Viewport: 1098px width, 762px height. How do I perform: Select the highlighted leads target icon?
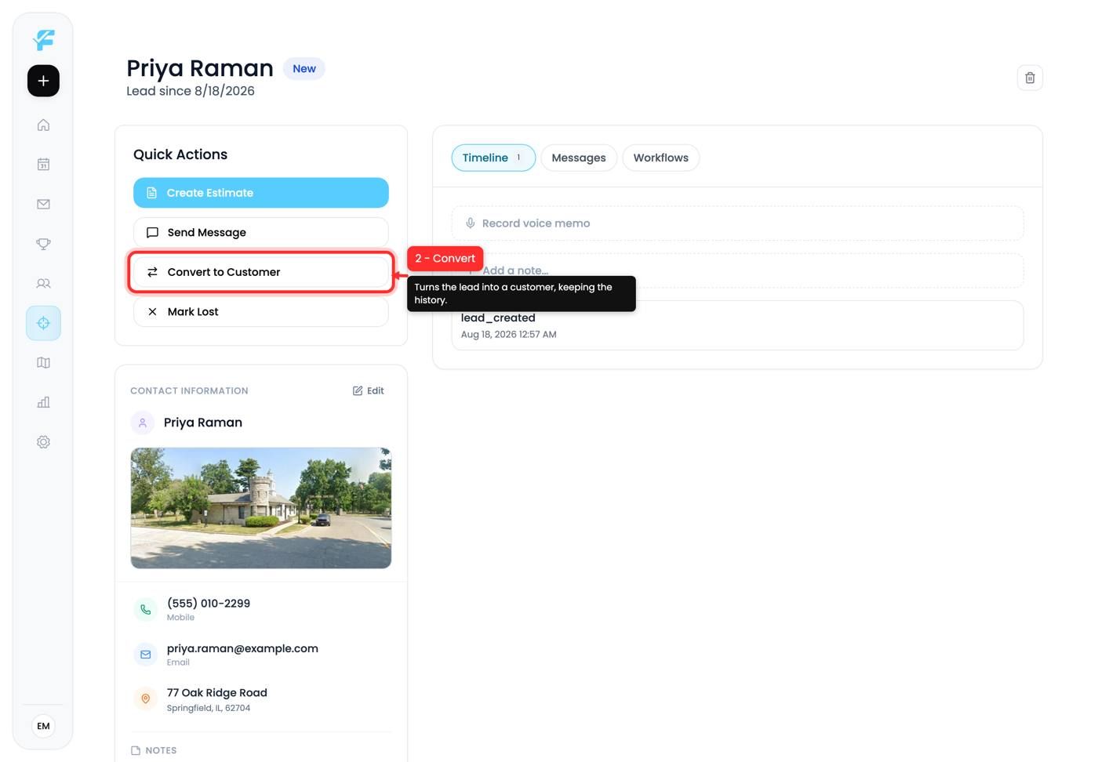pos(43,323)
